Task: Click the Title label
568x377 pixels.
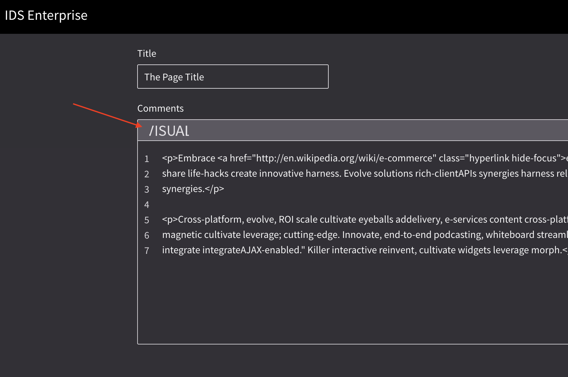Action: coord(147,53)
